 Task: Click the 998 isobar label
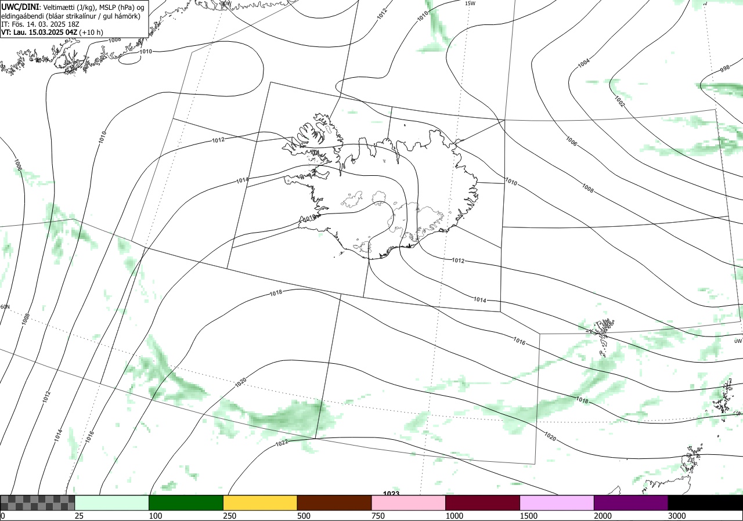click(725, 68)
